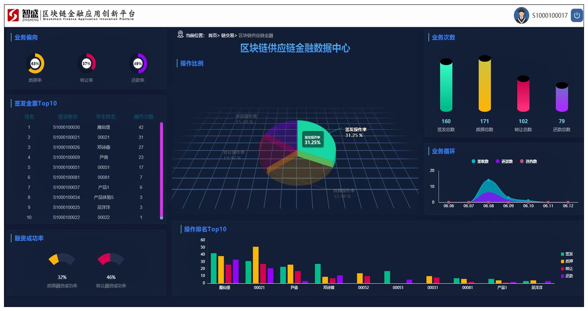Image resolution: width=588 pixels, height=311 pixels.
Task: Click name cell 吴洋洋 in the table
Action: pyautogui.click(x=103, y=207)
